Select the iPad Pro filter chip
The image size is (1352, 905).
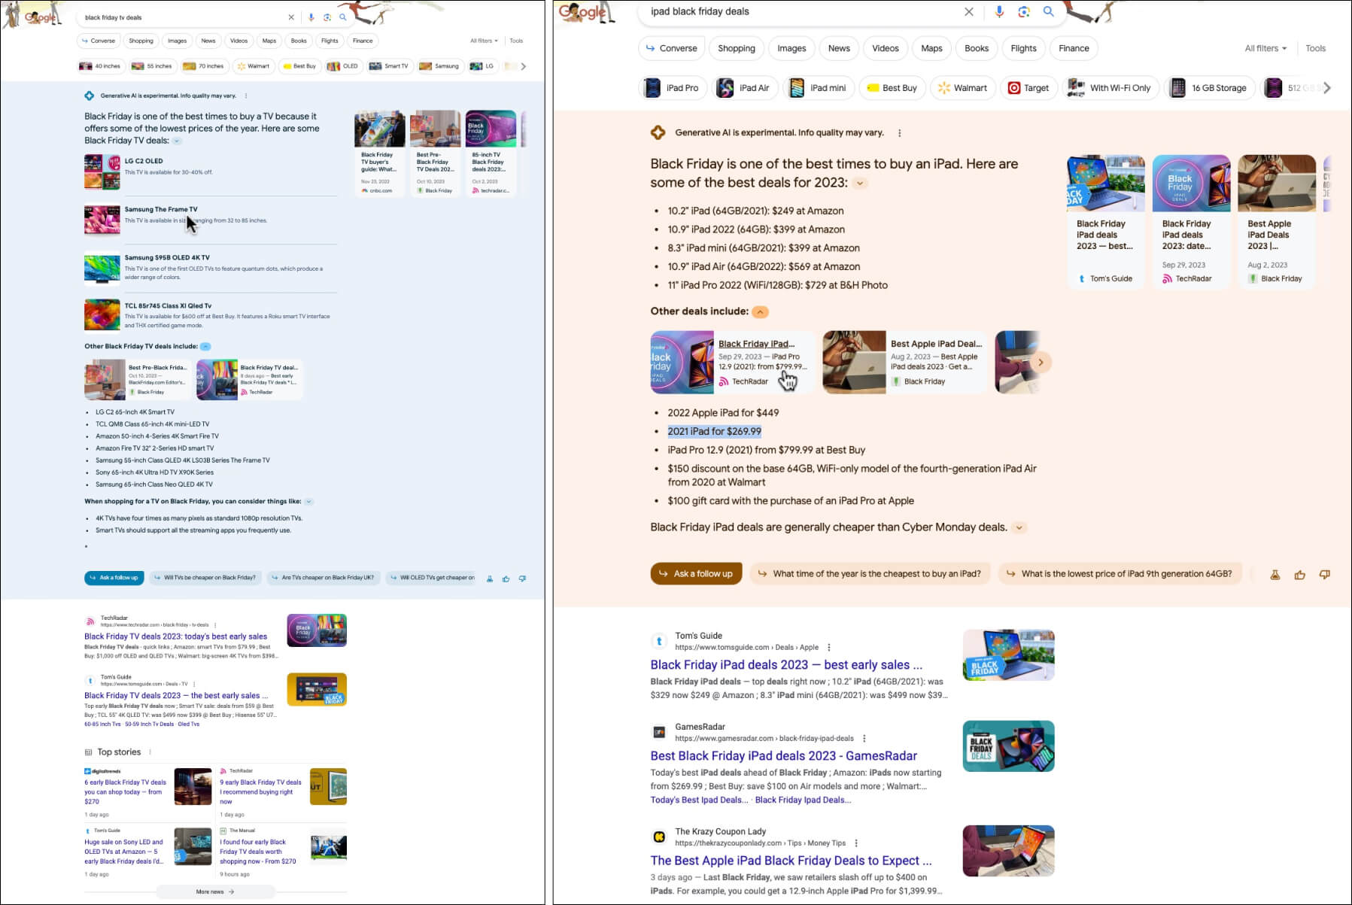673,88
